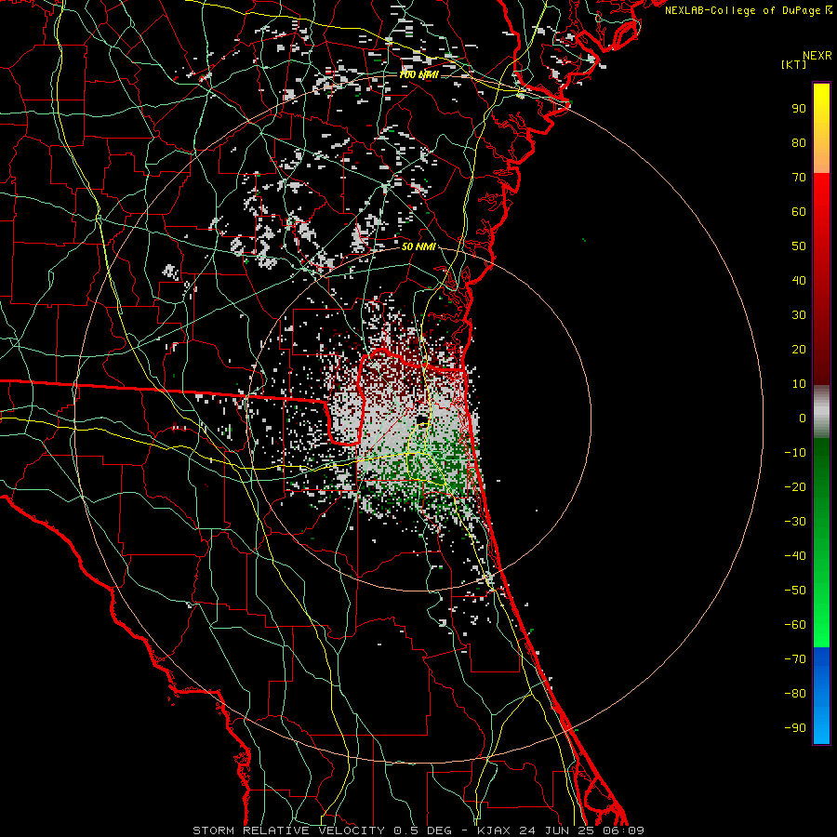
Task: Select the -20 value on velocity scale
Action: [795, 486]
